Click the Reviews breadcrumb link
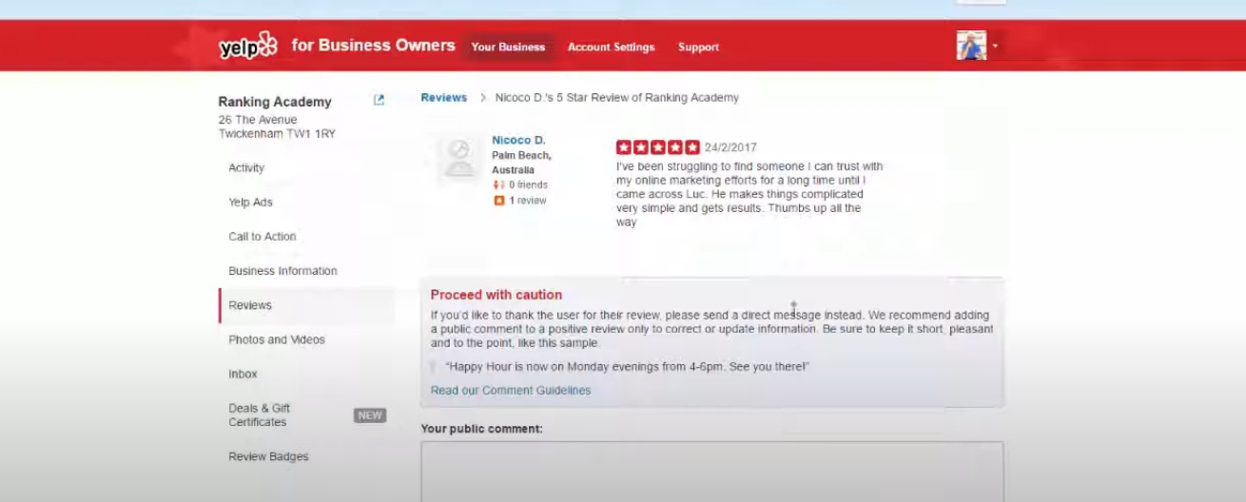Screen dimensions: 1246x502 tap(444, 98)
